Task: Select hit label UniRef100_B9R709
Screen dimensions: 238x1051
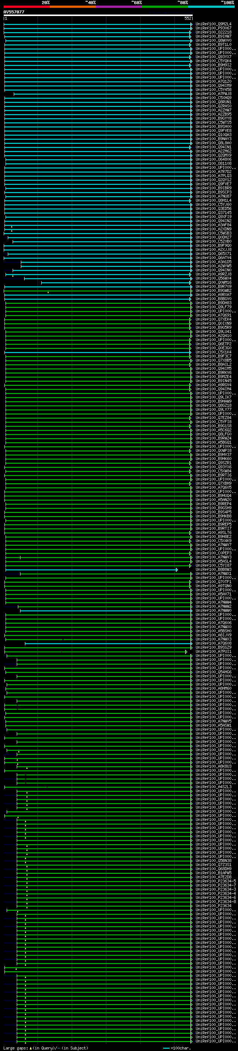Action: pyautogui.click(x=213, y=287)
